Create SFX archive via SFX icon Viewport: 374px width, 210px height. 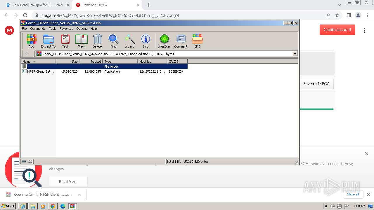point(197,41)
